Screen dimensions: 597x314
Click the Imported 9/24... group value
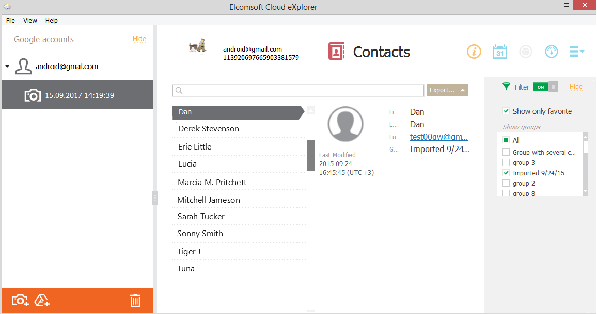439,150
